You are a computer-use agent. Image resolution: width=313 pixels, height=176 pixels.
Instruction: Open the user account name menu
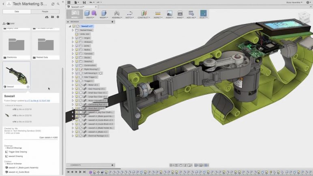tap(294, 2)
